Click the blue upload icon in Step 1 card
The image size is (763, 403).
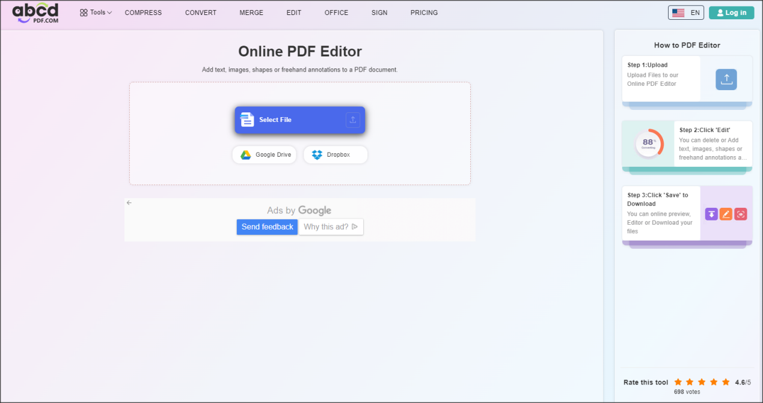[x=726, y=79]
